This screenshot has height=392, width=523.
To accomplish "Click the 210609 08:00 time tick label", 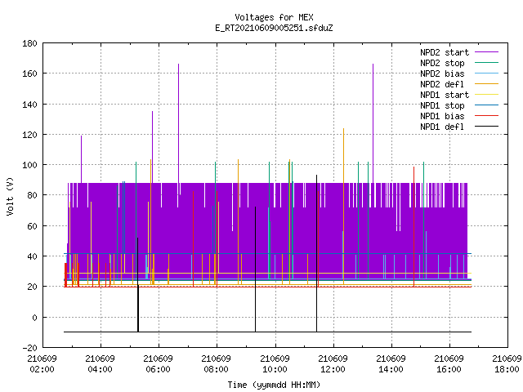I will tap(216, 363).
